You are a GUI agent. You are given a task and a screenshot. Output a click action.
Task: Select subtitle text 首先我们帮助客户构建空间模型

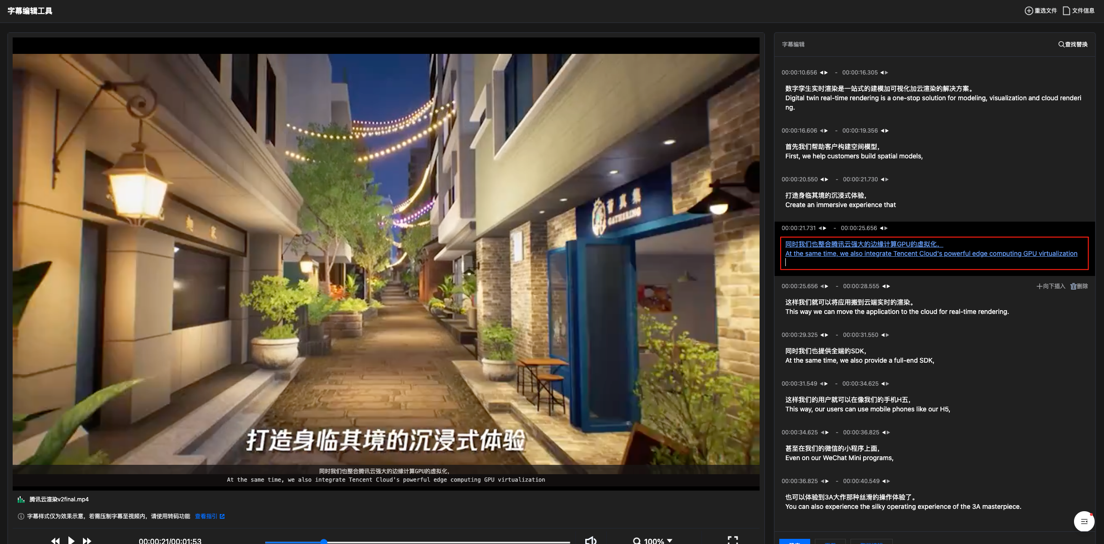click(832, 147)
